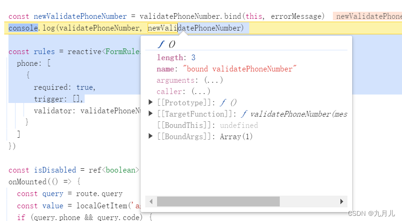
Task: Click the [[BoundThis]]: undefined row
Action: click(x=207, y=125)
